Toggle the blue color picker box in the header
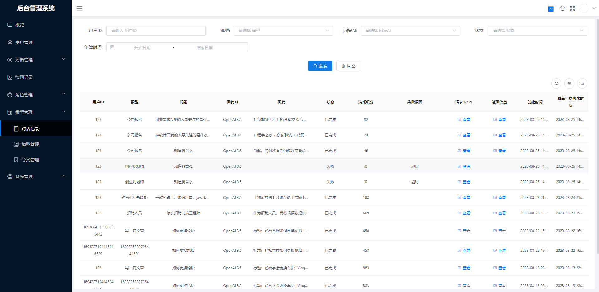Viewport: 599px width, 292px height. pos(551,9)
